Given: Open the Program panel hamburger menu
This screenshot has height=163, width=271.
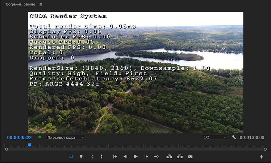Looking at the screenshot, I should point(41,4).
